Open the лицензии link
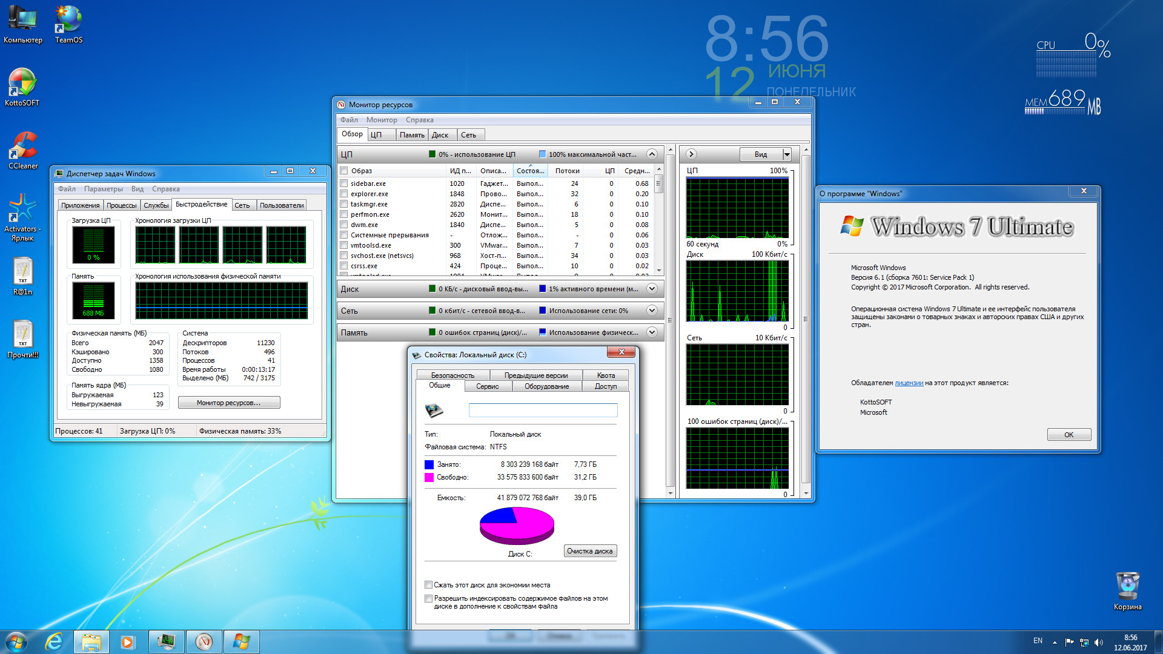Screen dimensions: 1163x654 pyautogui.click(x=909, y=383)
